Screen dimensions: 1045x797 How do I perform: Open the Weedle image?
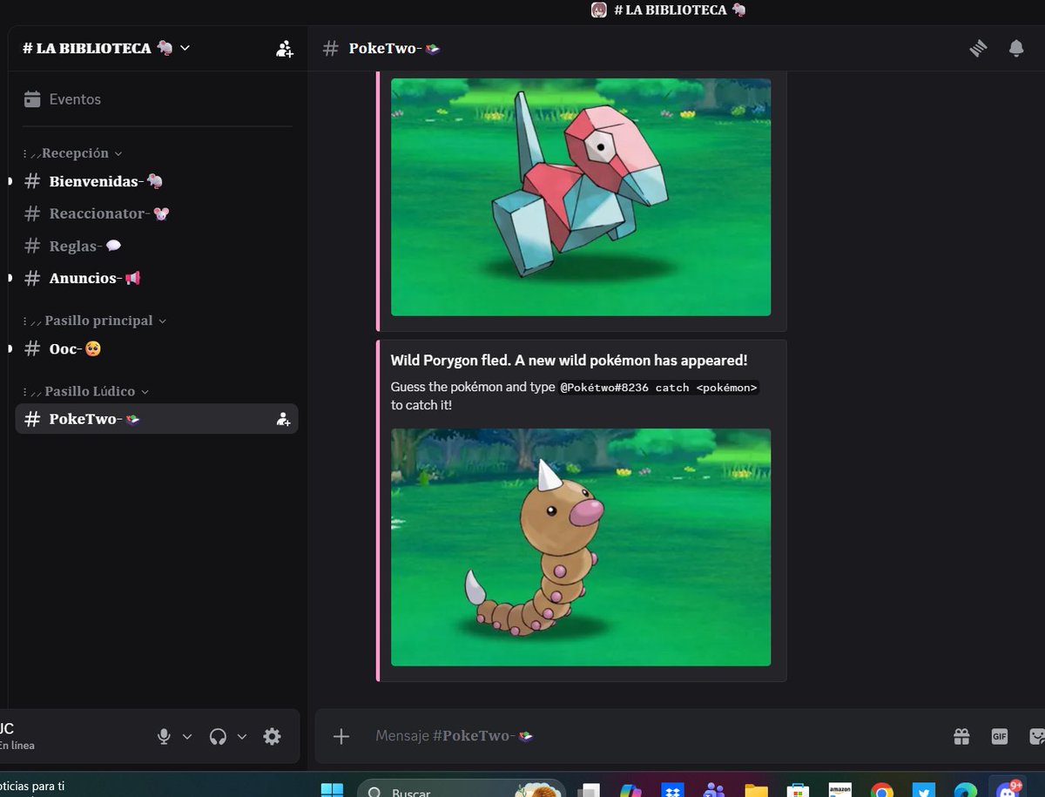click(x=581, y=547)
